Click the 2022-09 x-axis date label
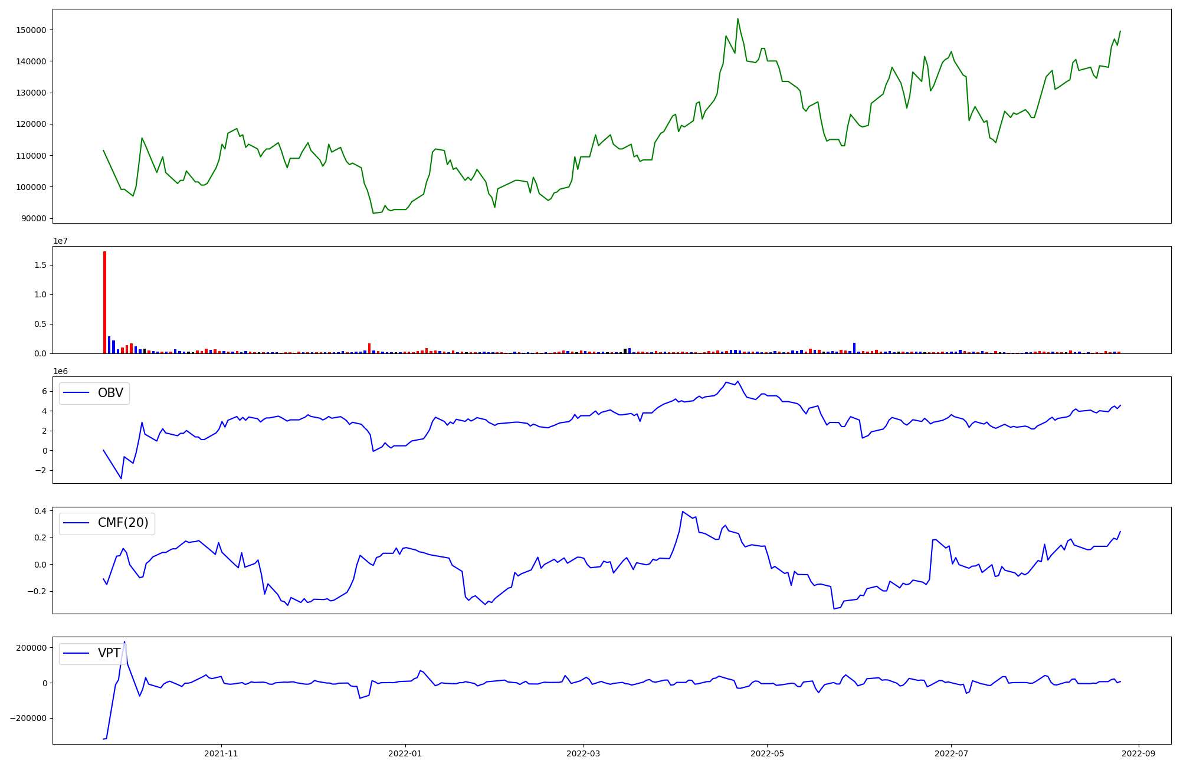1180x767 pixels. tap(1138, 753)
